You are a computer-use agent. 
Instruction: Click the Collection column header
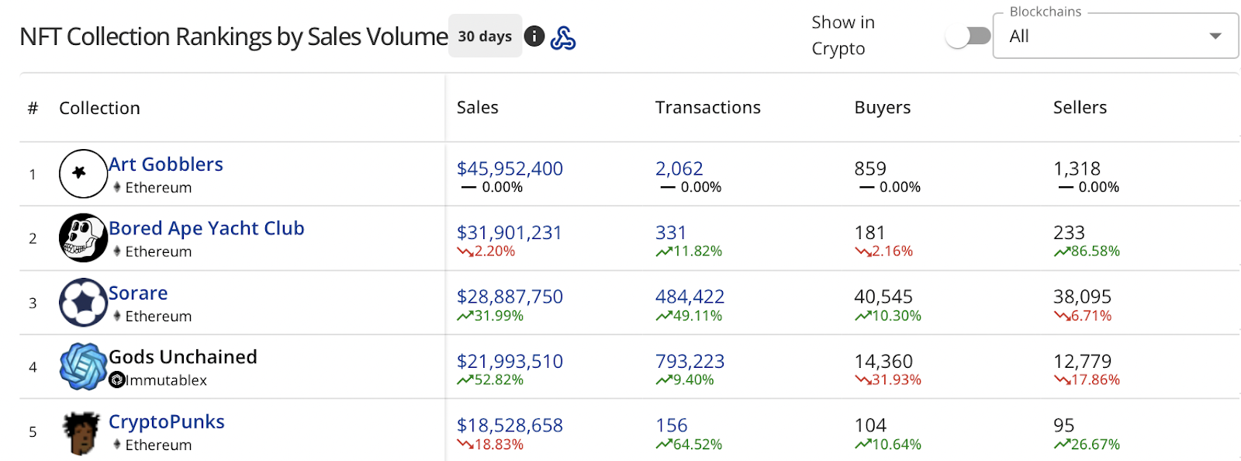(100, 109)
